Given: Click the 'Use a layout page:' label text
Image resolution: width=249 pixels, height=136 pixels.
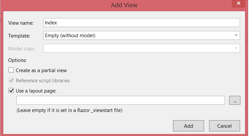Looking at the screenshot, I should point(36,91).
